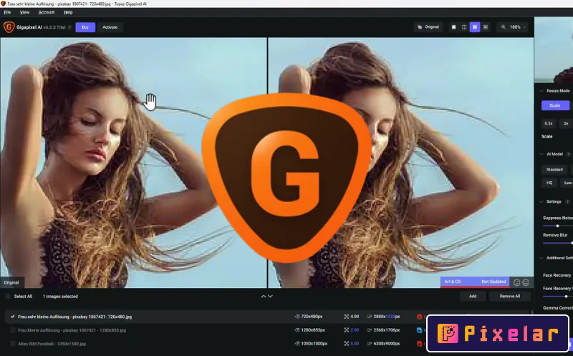The image size is (573, 356).
Task: Click the red model icon in the 1050x1500 row
Action: point(420,344)
